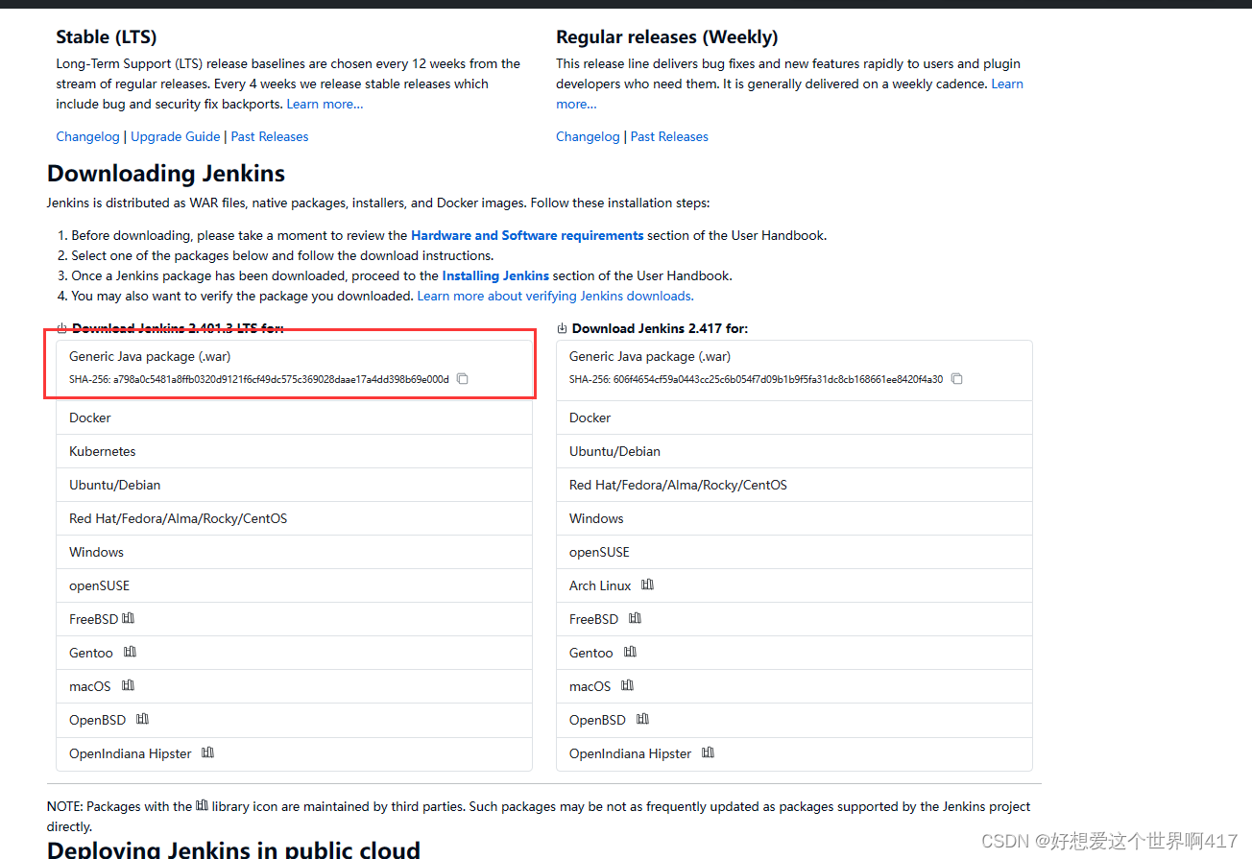Select FreeBSD in the LTS list
The image size is (1252, 859).
pyautogui.click(x=294, y=619)
